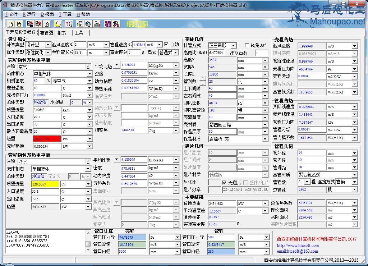Click the email:htcsoft@163.com link

pos(297,251)
